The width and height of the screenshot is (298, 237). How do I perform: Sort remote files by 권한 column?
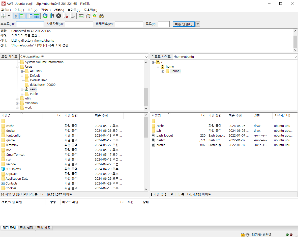coord(262,115)
